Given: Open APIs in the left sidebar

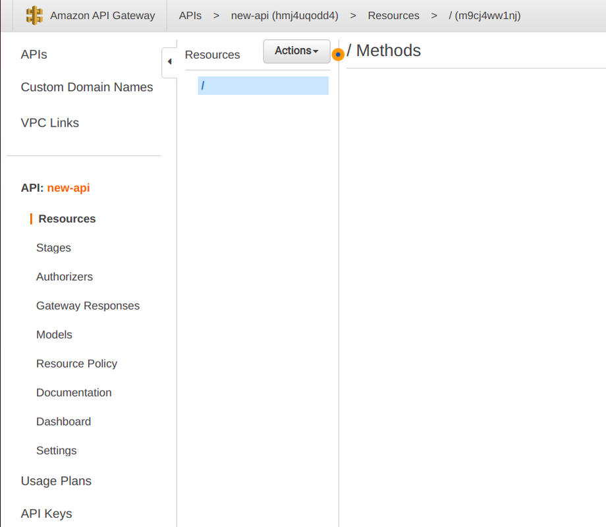Looking at the screenshot, I should point(34,55).
